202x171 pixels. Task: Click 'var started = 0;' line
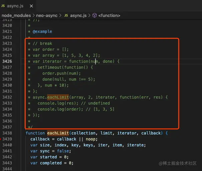pyautogui.click(x=49, y=157)
